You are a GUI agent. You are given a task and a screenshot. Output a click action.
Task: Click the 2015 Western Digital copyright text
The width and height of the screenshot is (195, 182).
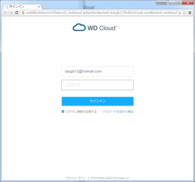[x=110, y=178]
